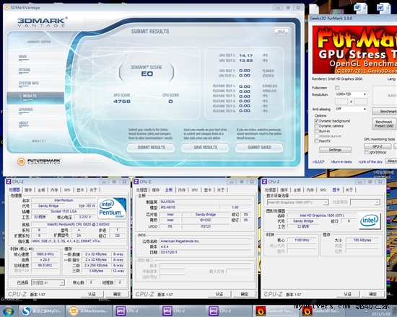
Task: Click the GPU TEST 1 value 14.17
Action: [x=246, y=55]
